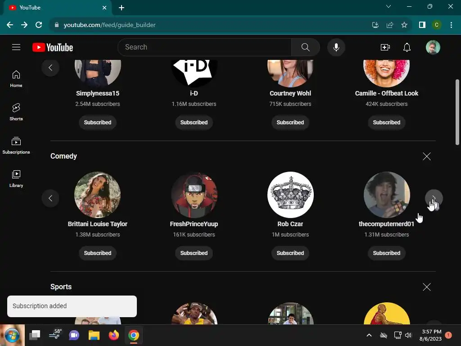Open File Explorer on taskbar

coord(94,335)
